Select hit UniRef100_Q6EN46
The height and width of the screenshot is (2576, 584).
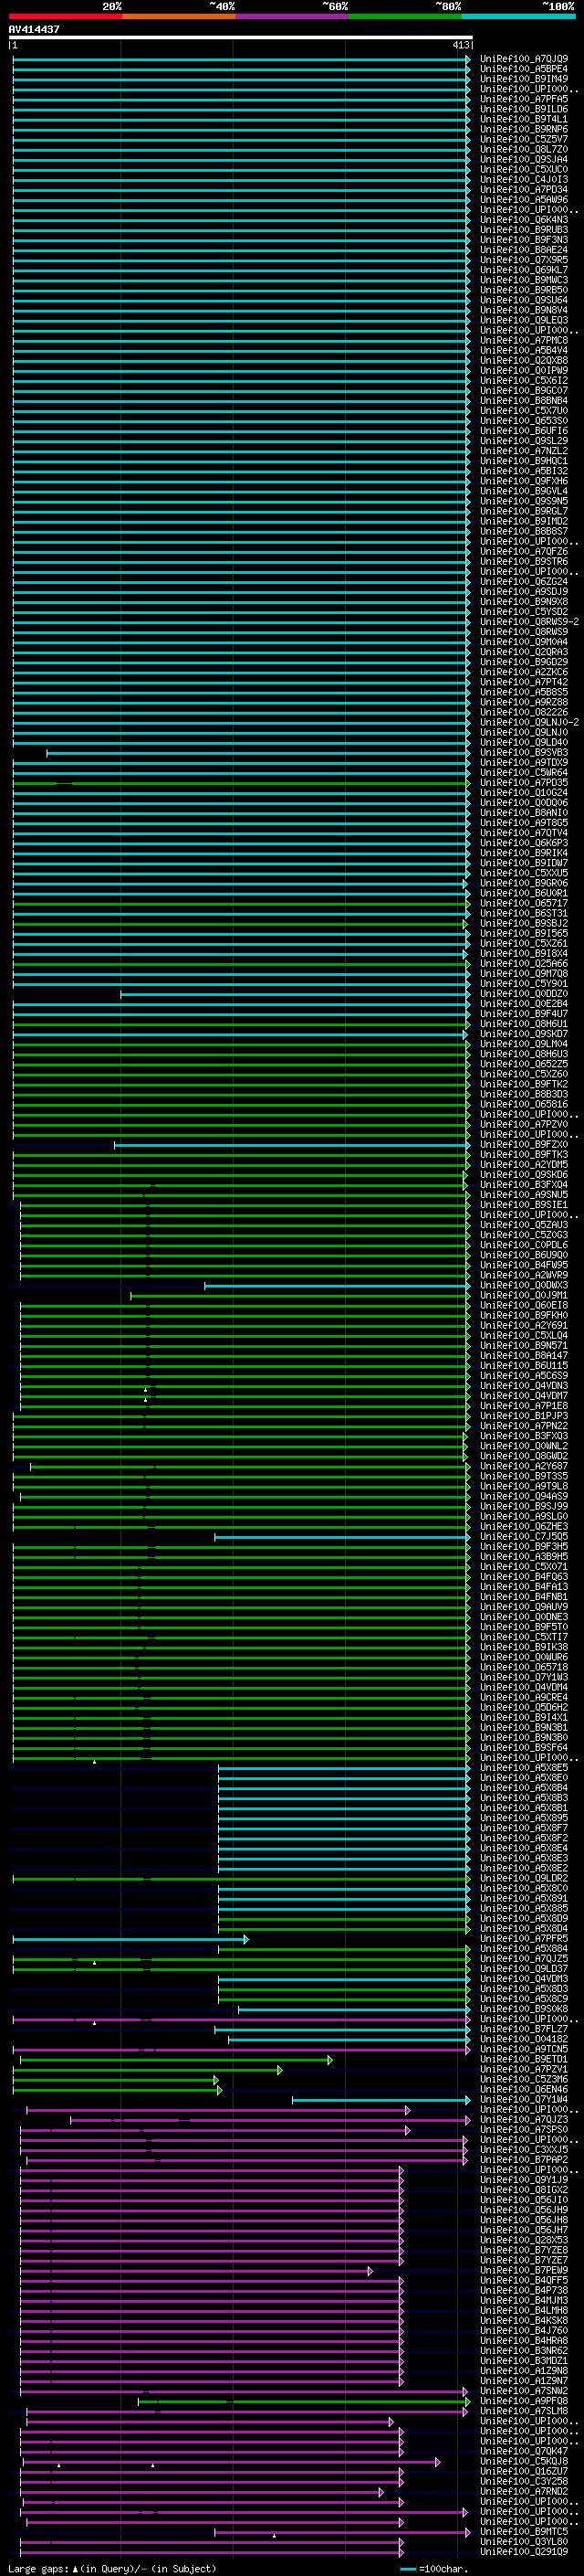(x=524, y=2089)
